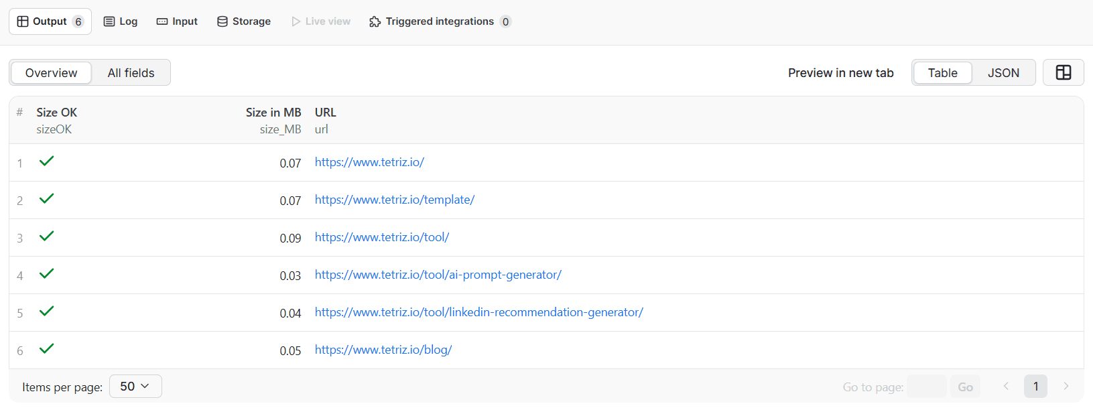
Task: Open Triggered integrations tab
Action: coord(440,21)
